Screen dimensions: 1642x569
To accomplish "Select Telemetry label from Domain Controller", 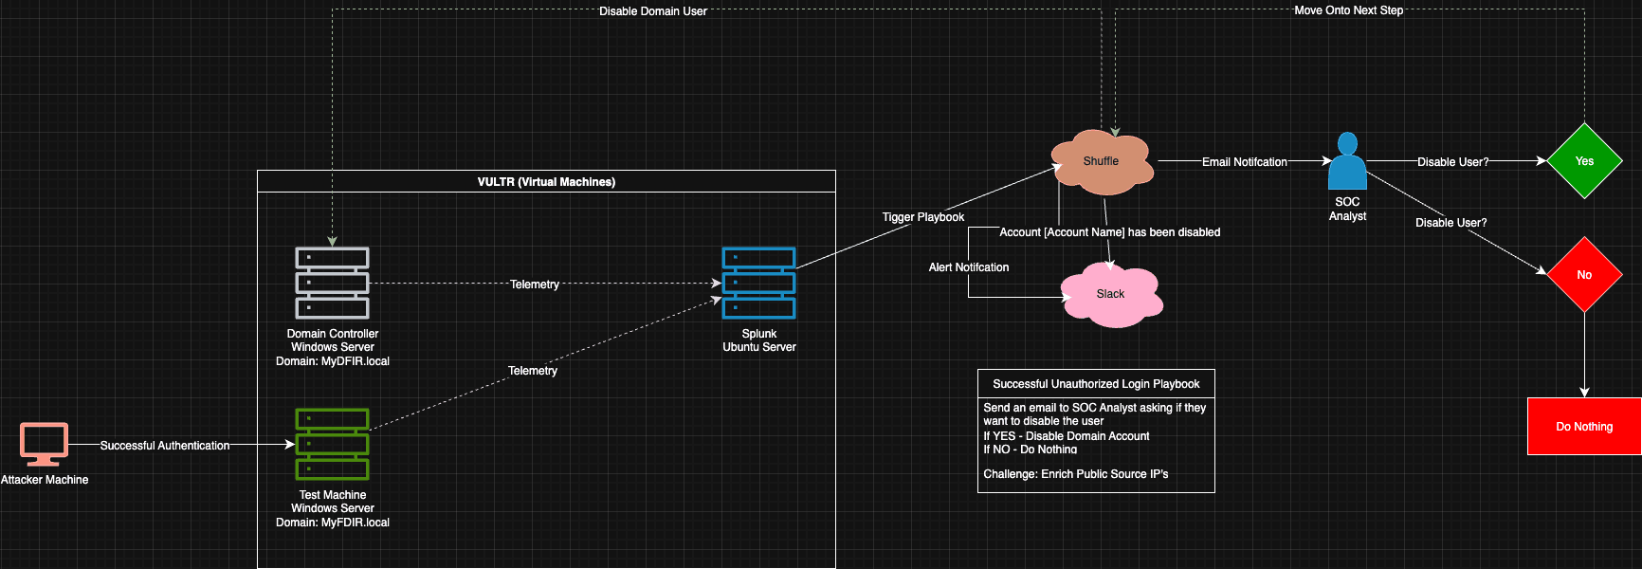I will pos(535,284).
